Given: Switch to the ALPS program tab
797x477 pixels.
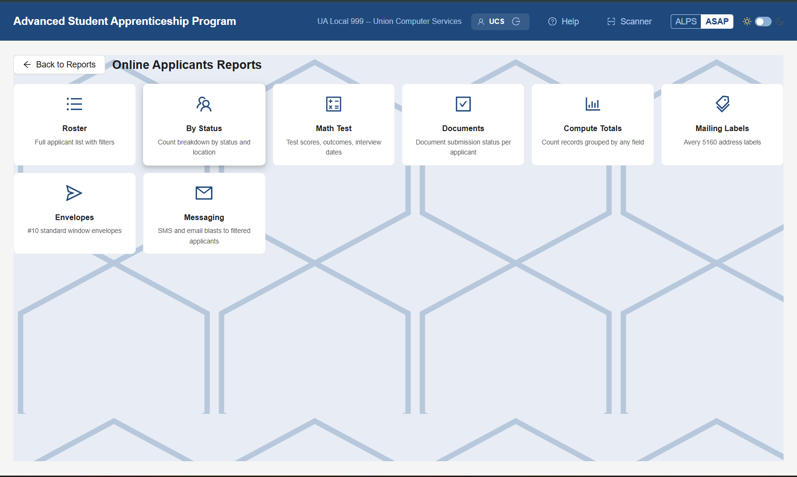Looking at the screenshot, I should pyautogui.click(x=686, y=22).
